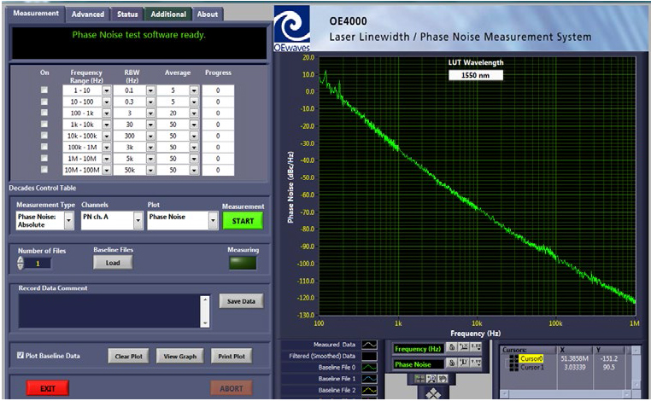Click the ABORT button
This screenshot has height=401, width=651.
232,388
